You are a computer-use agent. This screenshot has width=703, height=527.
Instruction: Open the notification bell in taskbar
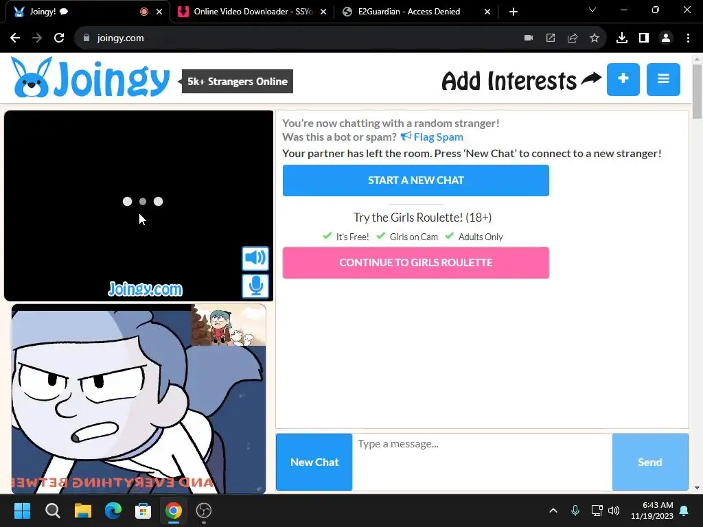[x=684, y=511]
